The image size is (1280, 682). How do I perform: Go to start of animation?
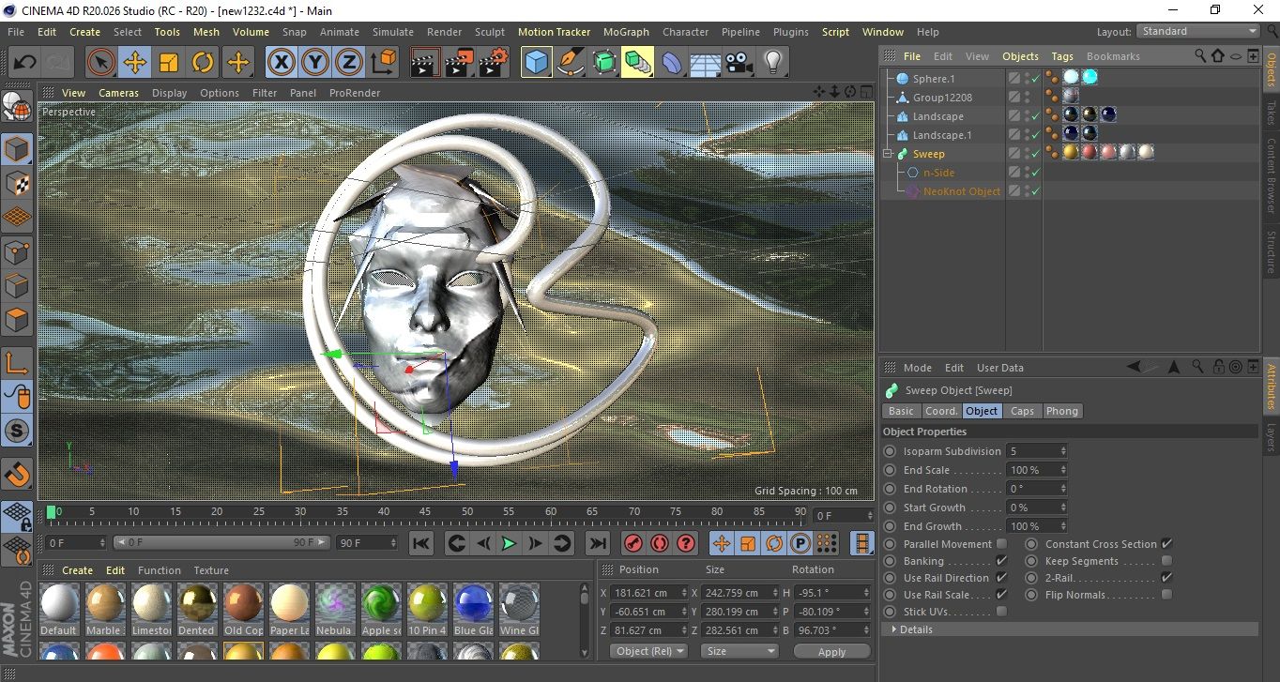(x=421, y=543)
